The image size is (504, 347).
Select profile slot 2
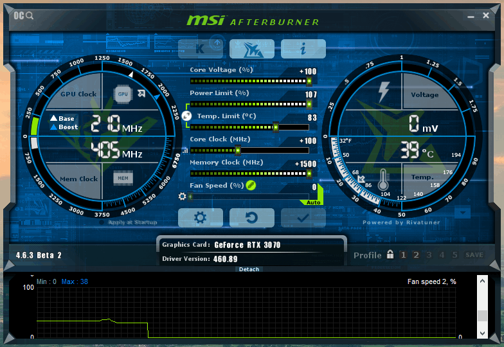(x=416, y=254)
